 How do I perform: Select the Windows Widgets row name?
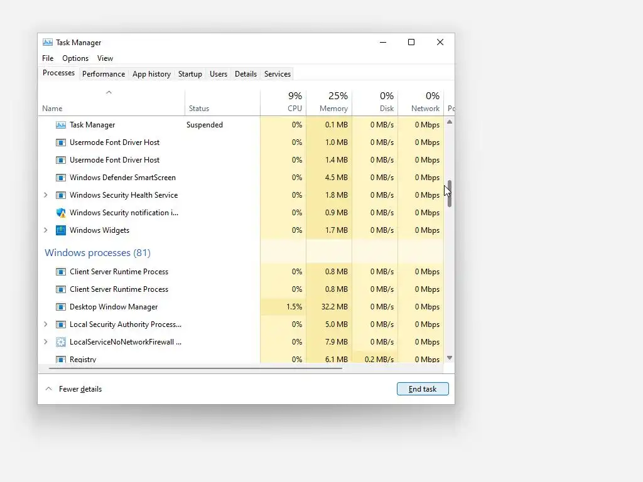(x=99, y=230)
